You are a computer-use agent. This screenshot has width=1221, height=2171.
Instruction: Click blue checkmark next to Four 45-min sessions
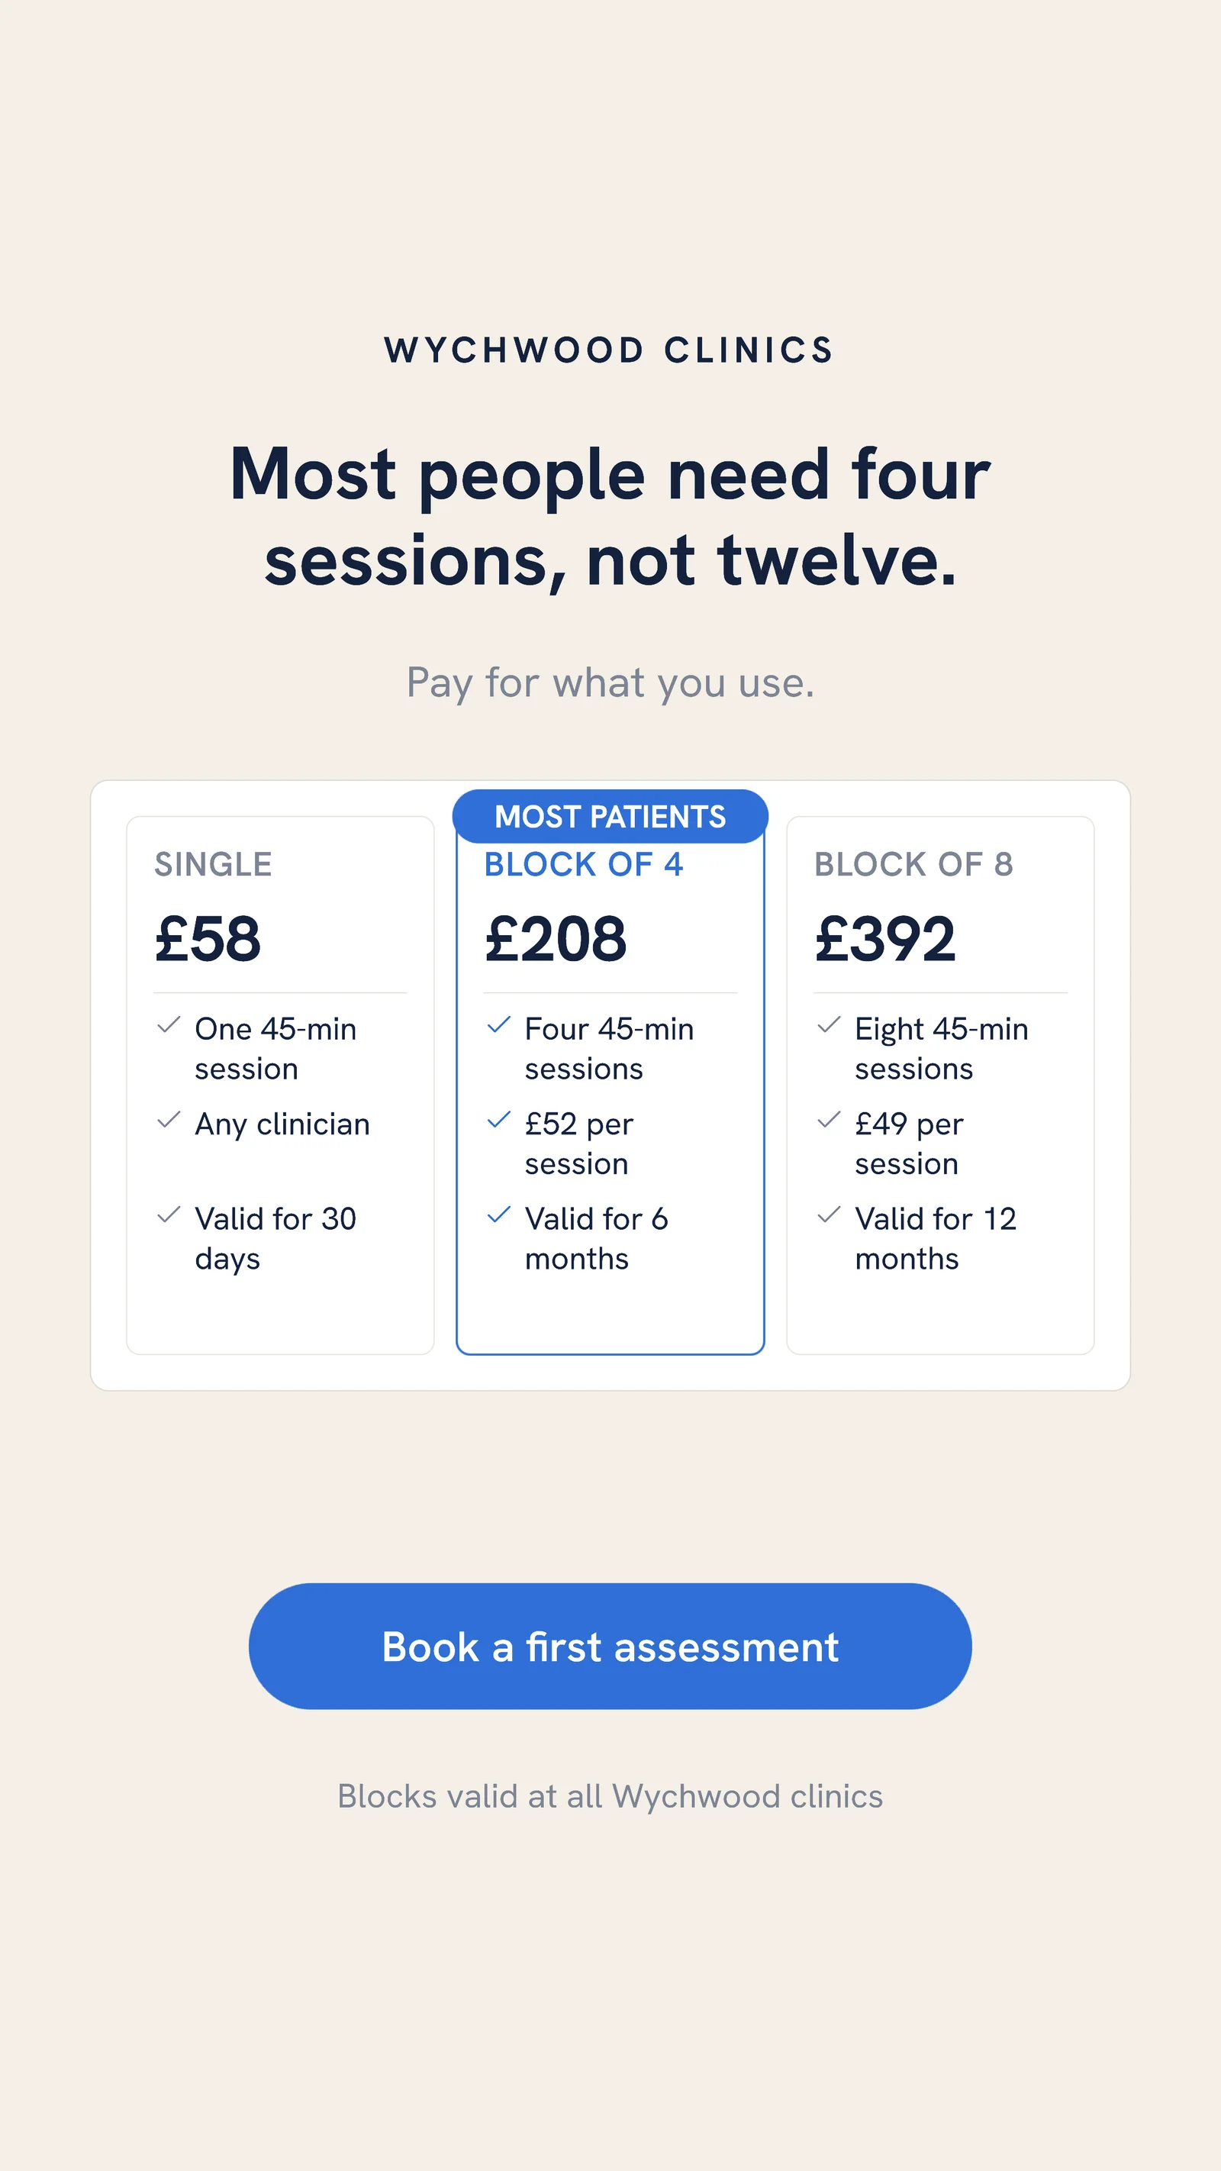[x=499, y=1025]
